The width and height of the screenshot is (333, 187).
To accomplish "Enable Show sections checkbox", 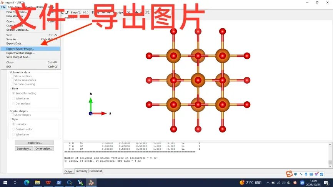I will [12, 76].
